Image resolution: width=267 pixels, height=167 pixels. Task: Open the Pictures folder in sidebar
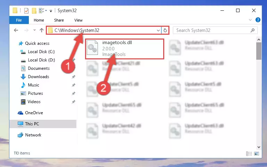(35, 93)
